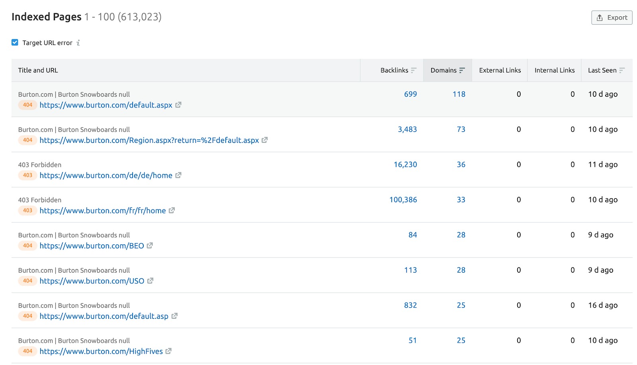Click backlinks count 100,386
This screenshot has width=637, height=365.
[403, 200]
